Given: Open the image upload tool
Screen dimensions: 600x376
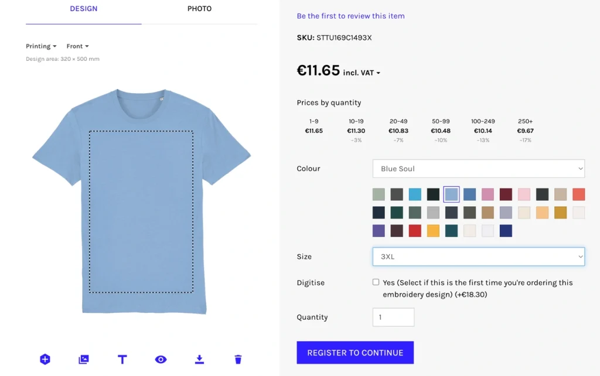Looking at the screenshot, I should pos(84,359).
